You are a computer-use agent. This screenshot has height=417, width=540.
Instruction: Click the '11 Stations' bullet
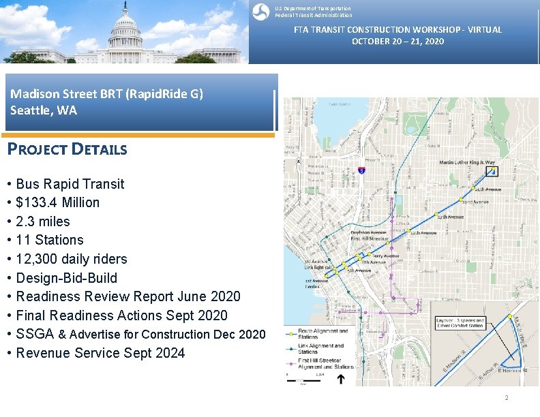50,240
